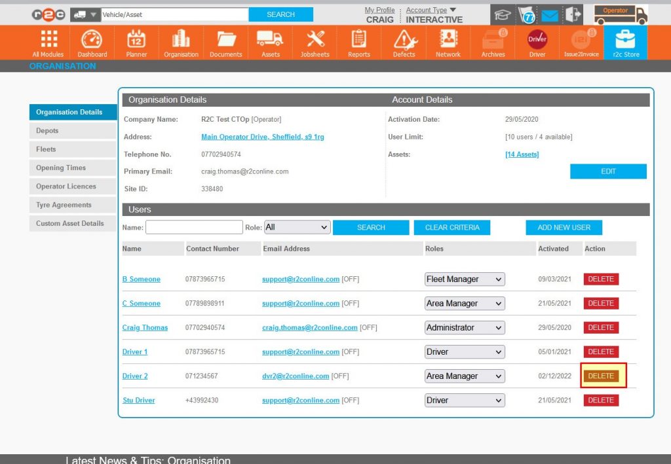Open the Documents module
Screen dimensions: 671x464
pos(225,41)
